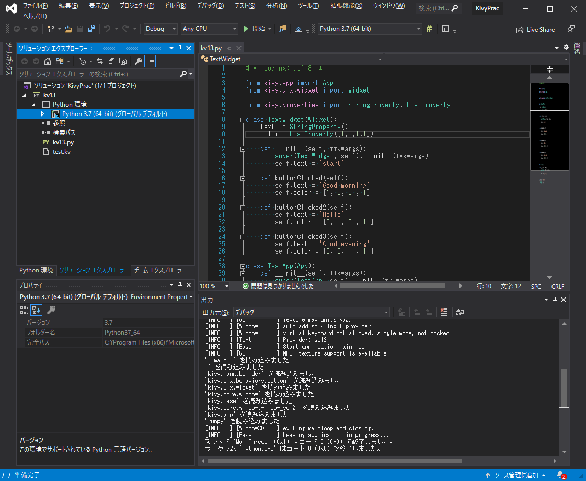Viewport: 586px width, 481px height.
Task: Click the Python package gift icon
Action: 429,29
